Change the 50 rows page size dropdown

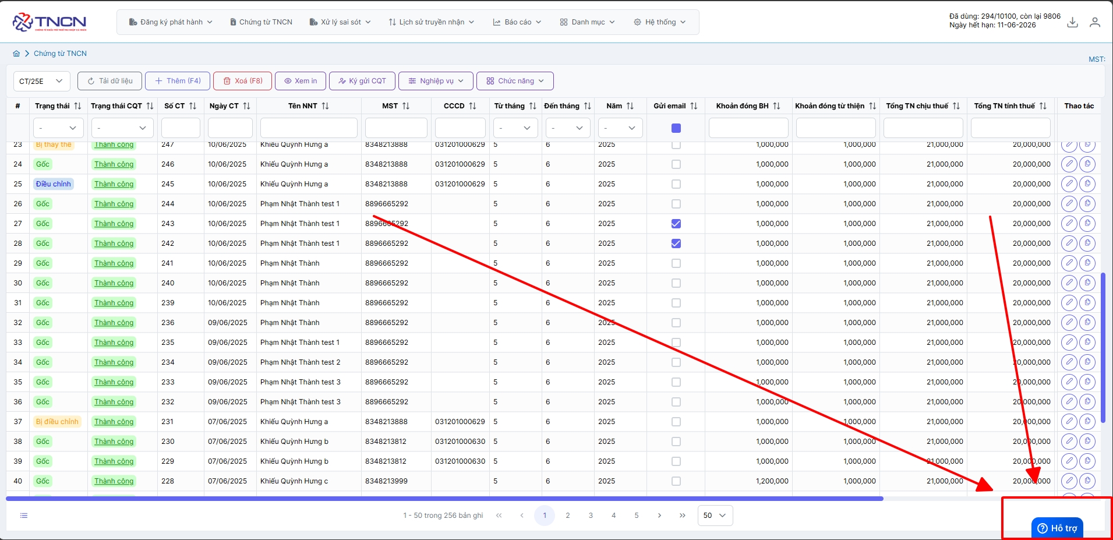coord(715,516)
